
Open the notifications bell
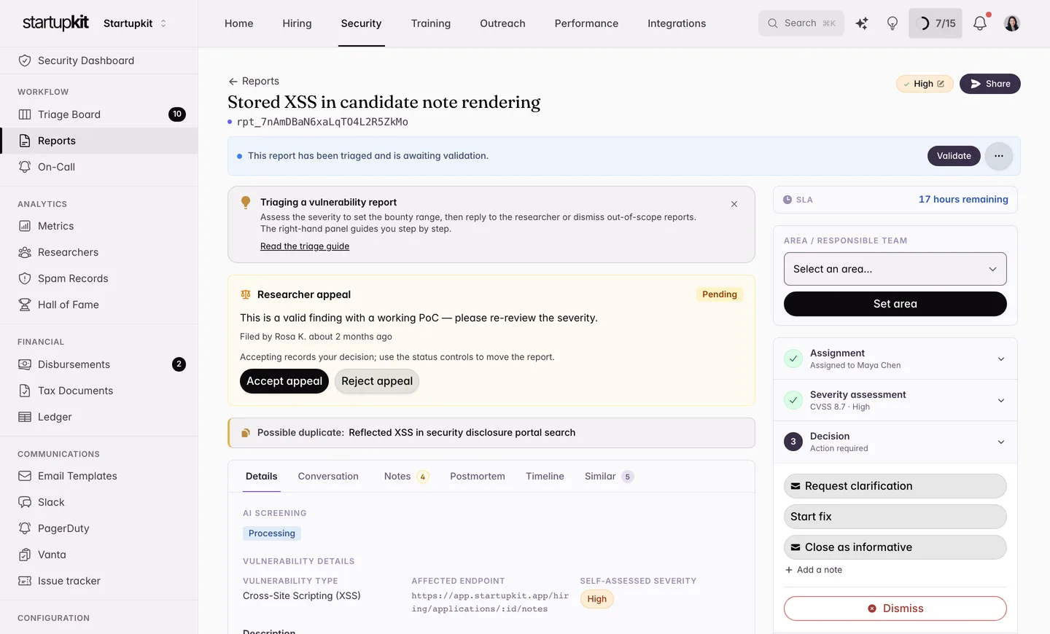(x=980, y=23)
